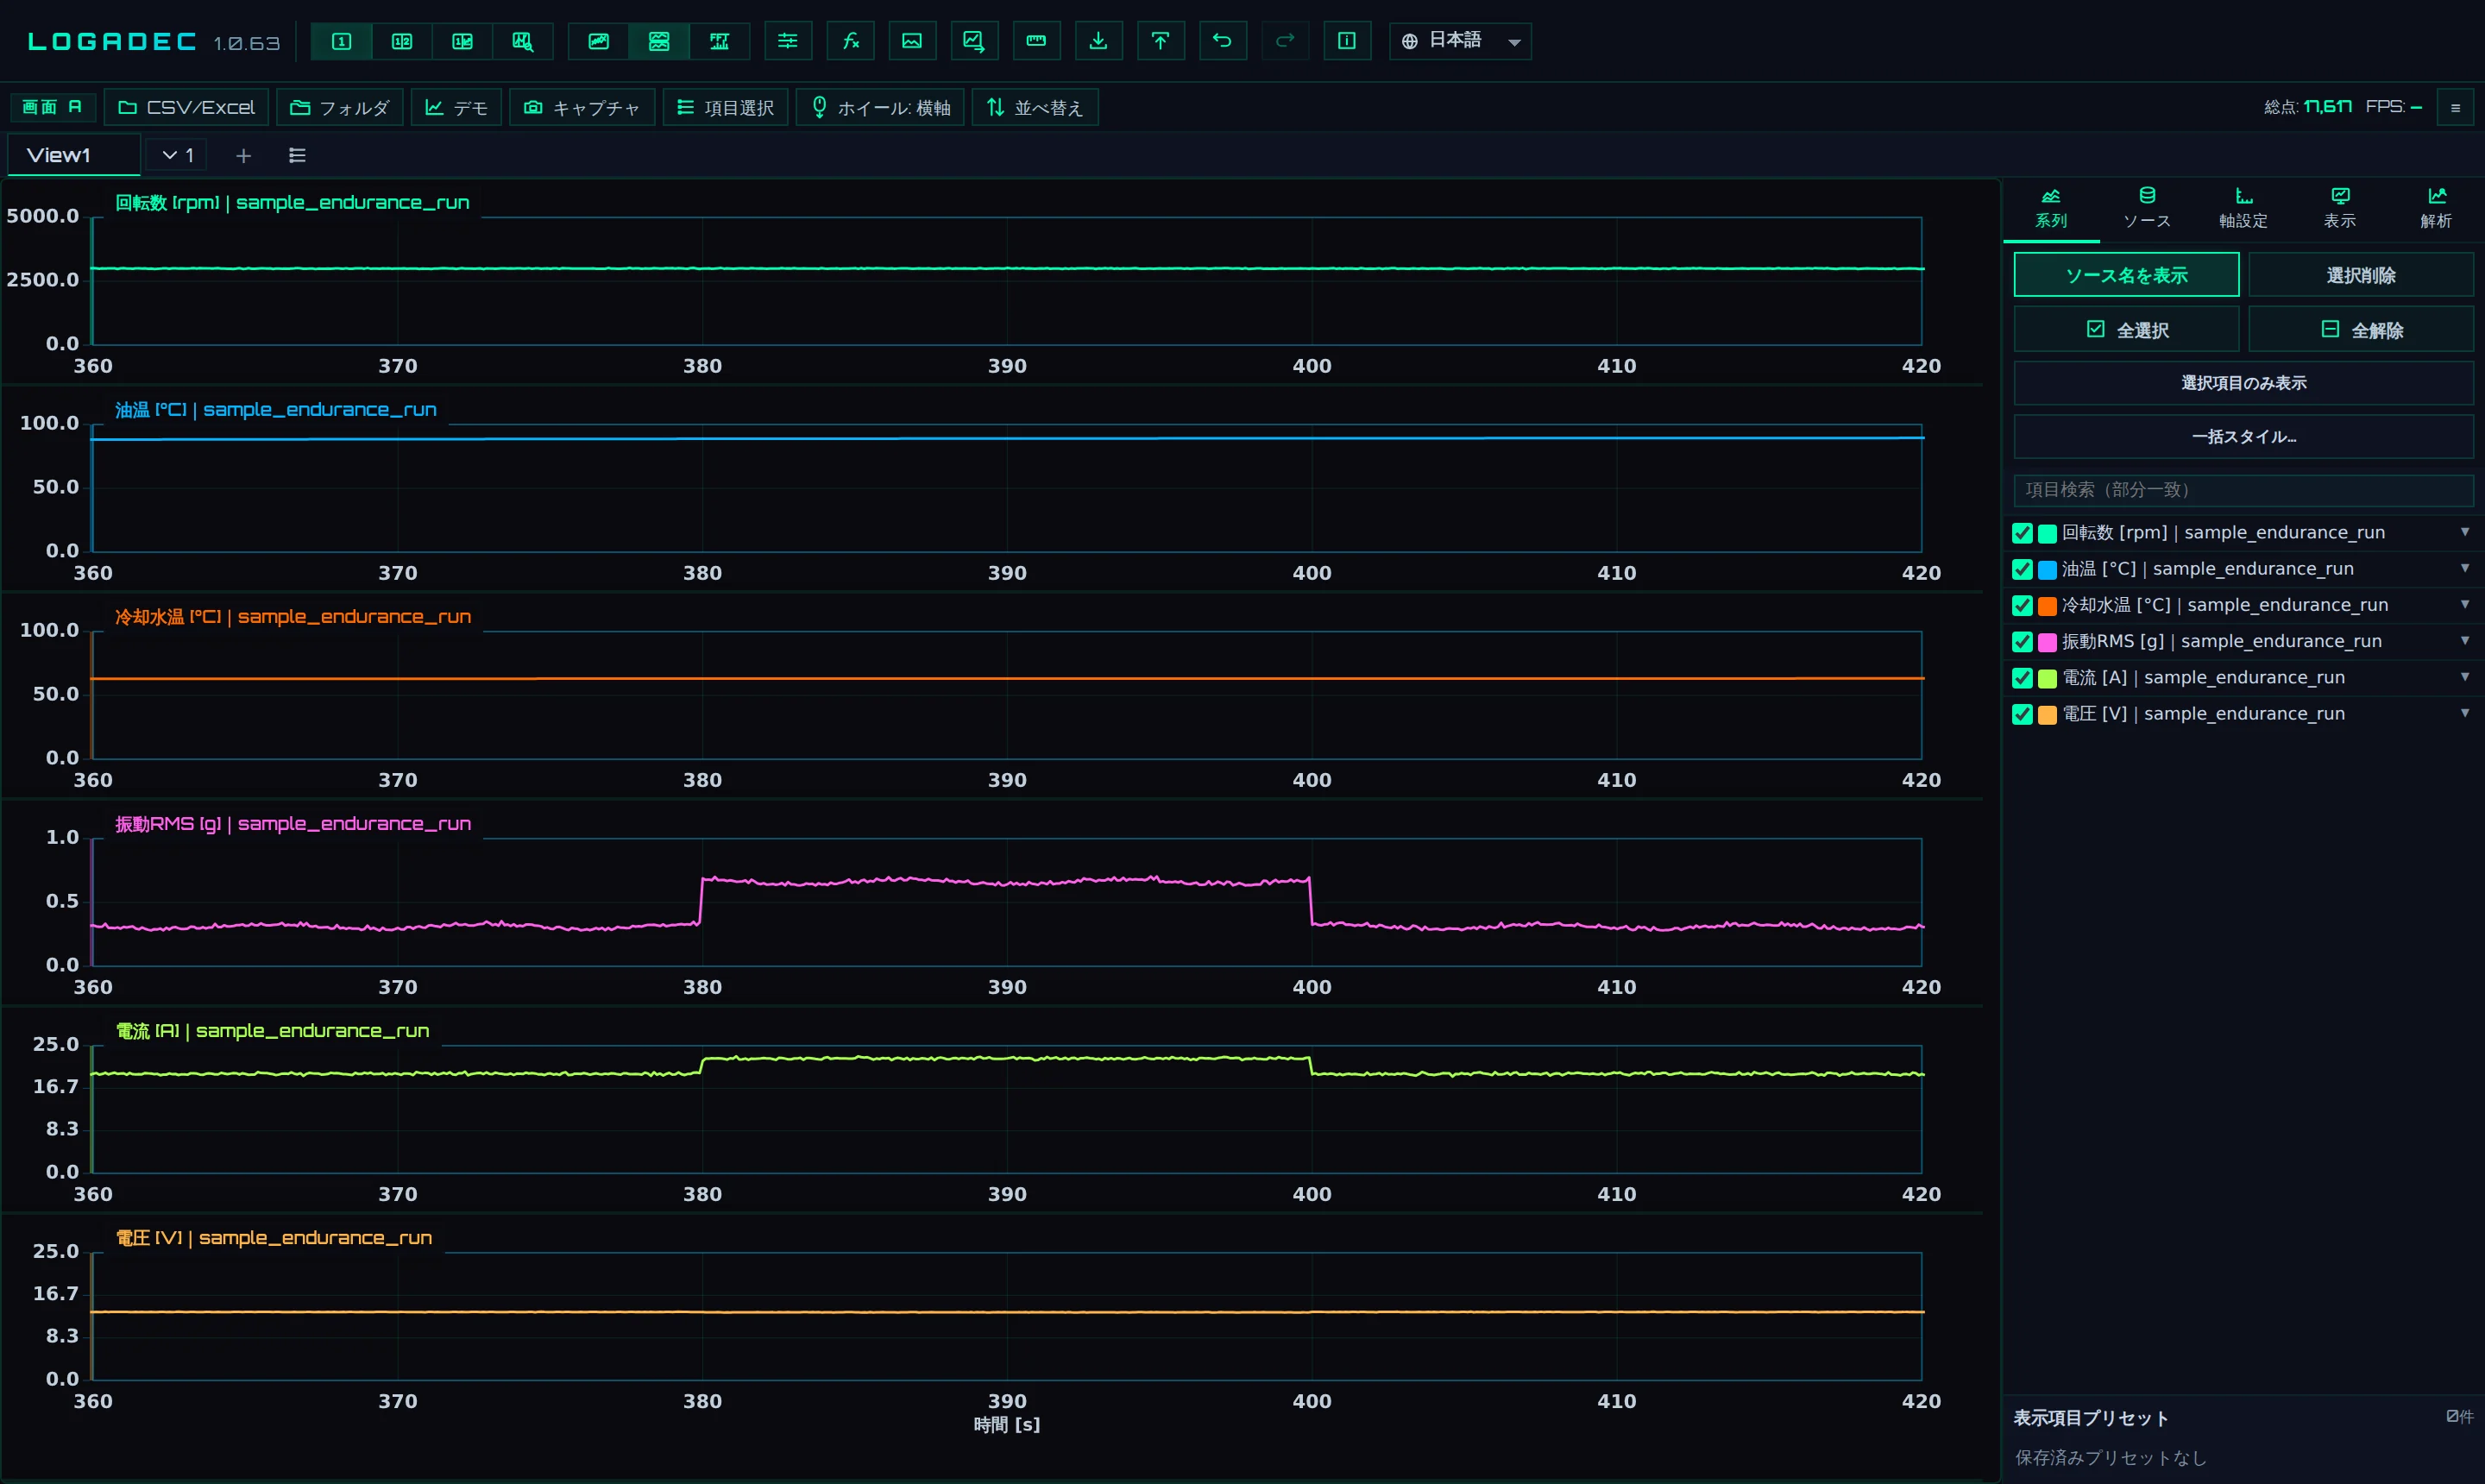
Task: Disable the 電流 [A] series checkbox
Action: 2022,678
